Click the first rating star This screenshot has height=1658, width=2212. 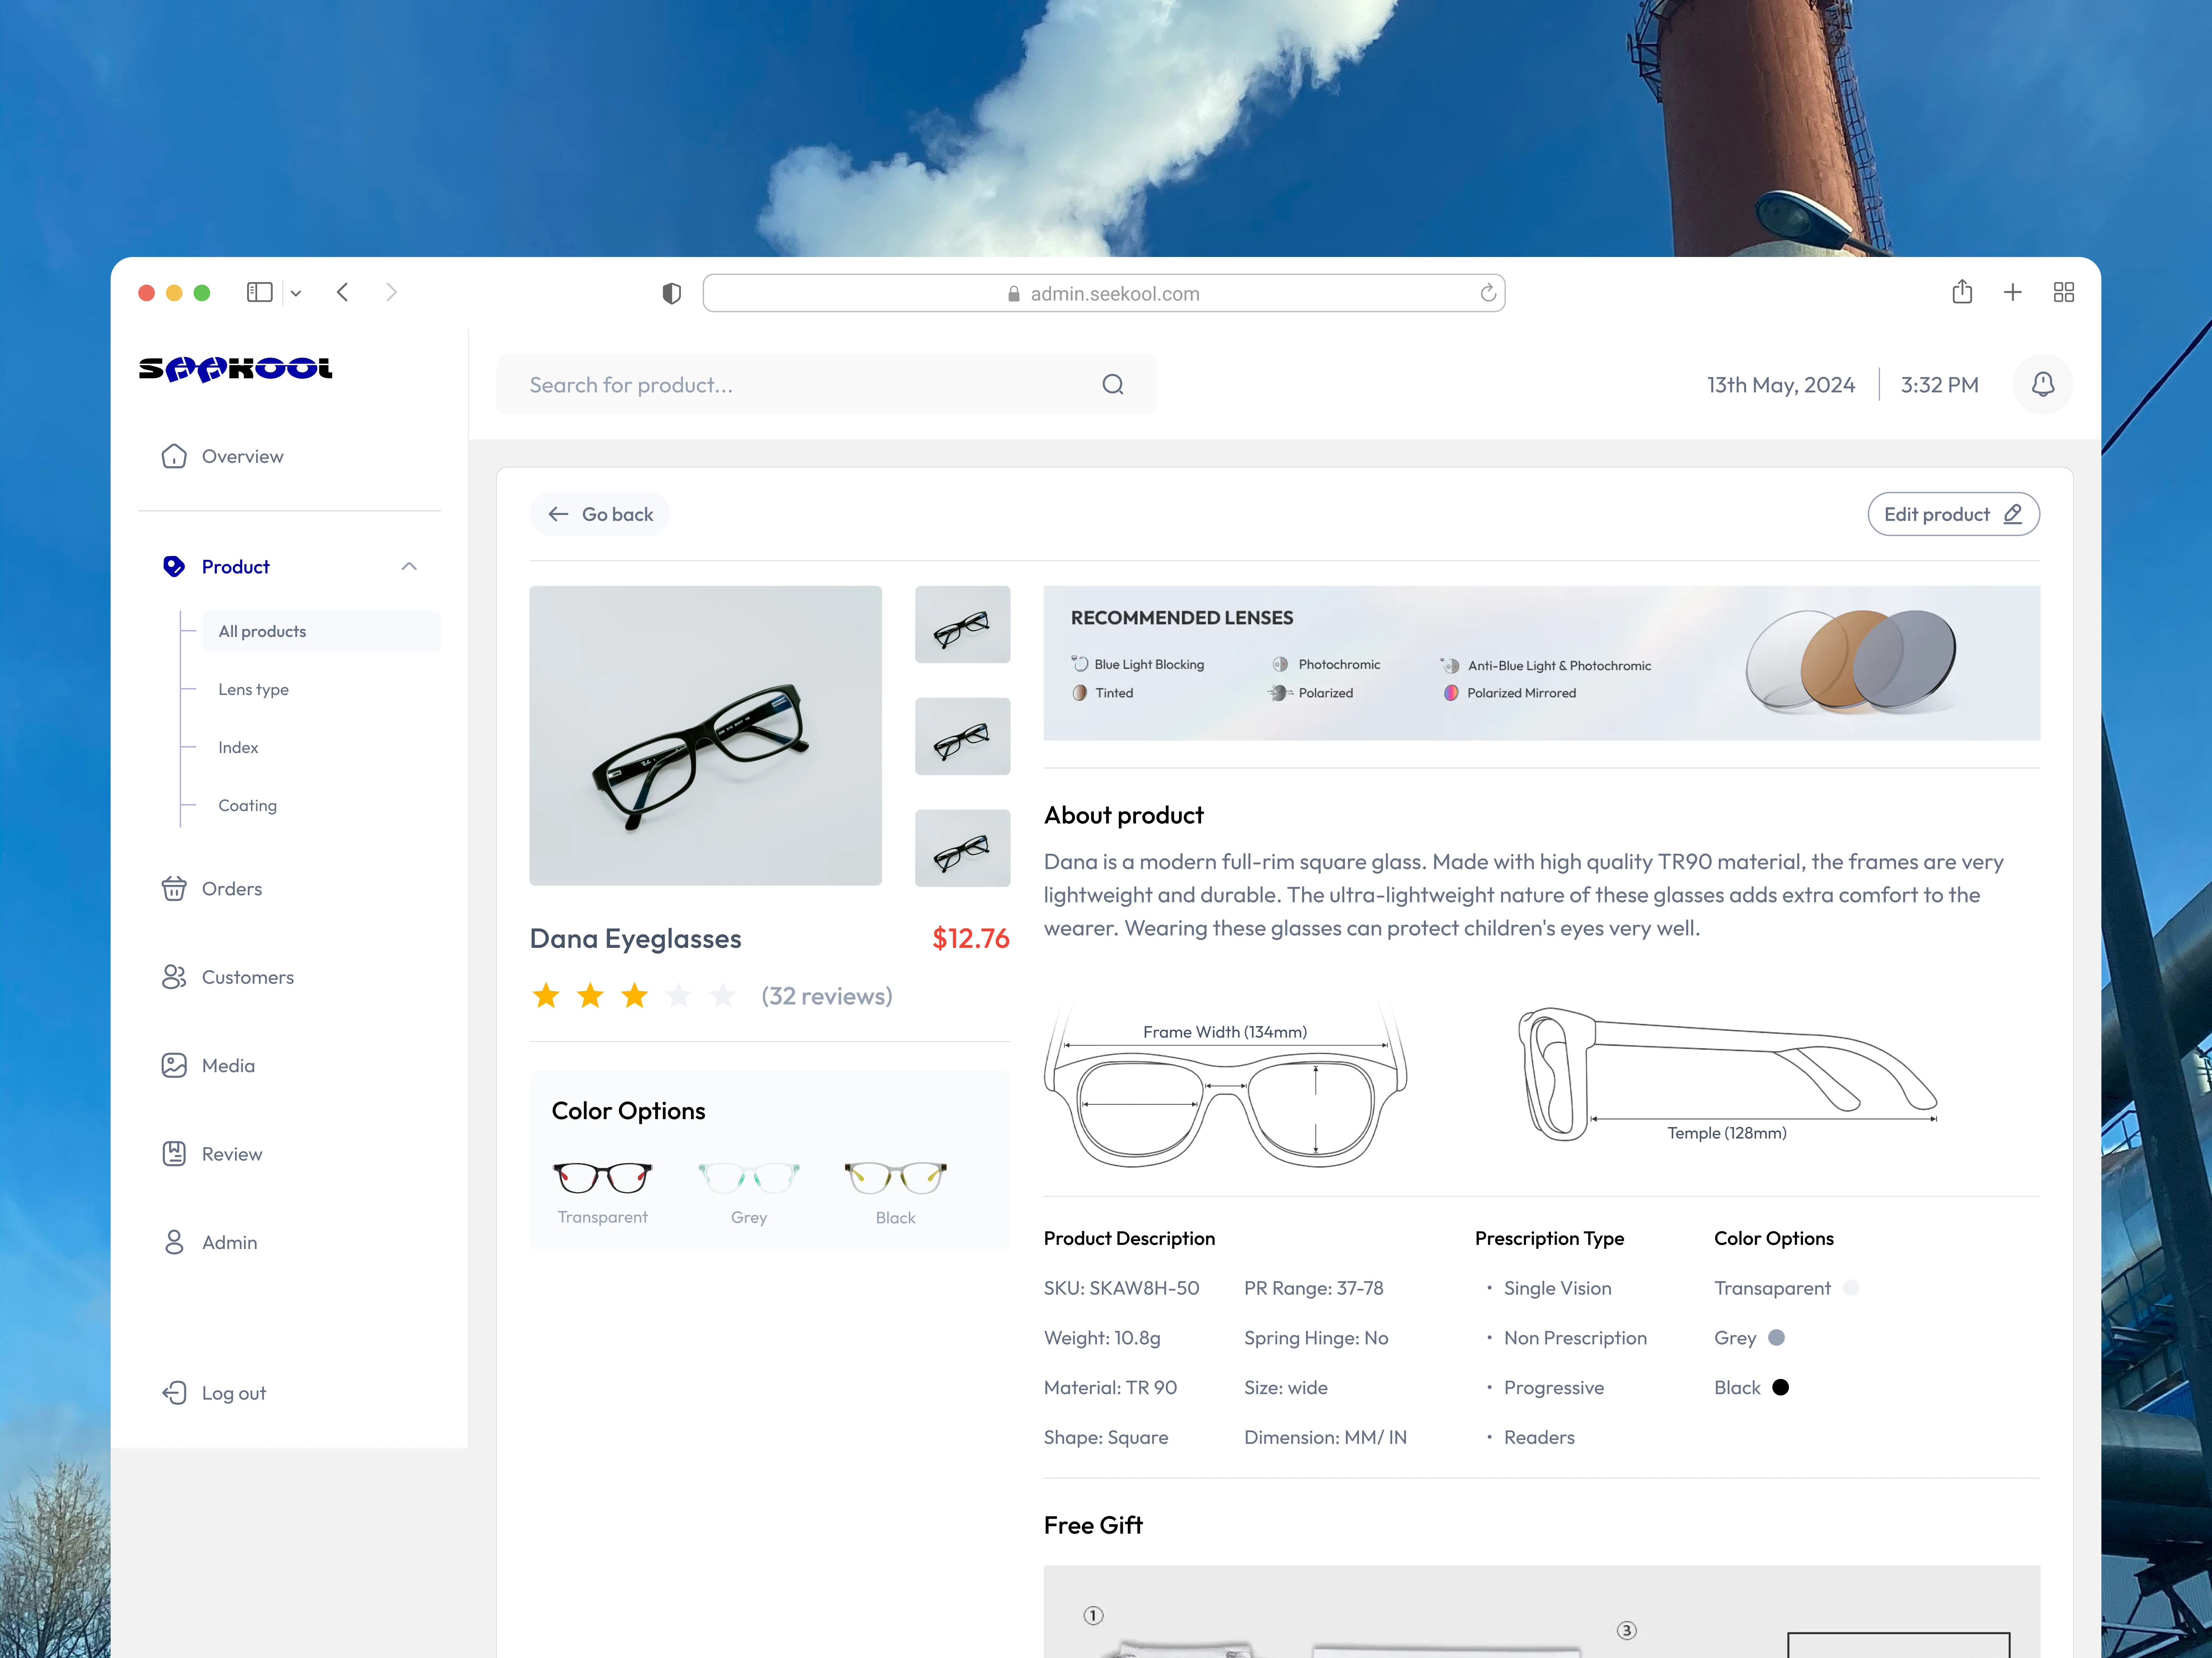[x=546, y=995]
